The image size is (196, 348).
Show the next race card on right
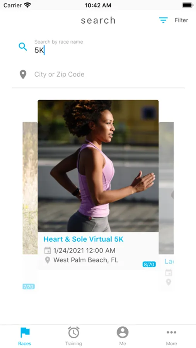click(166, 188)
